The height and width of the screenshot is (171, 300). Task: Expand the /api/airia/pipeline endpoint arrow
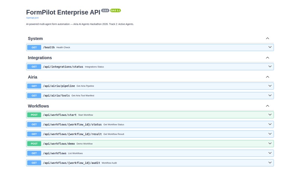[x=270, y=86]
